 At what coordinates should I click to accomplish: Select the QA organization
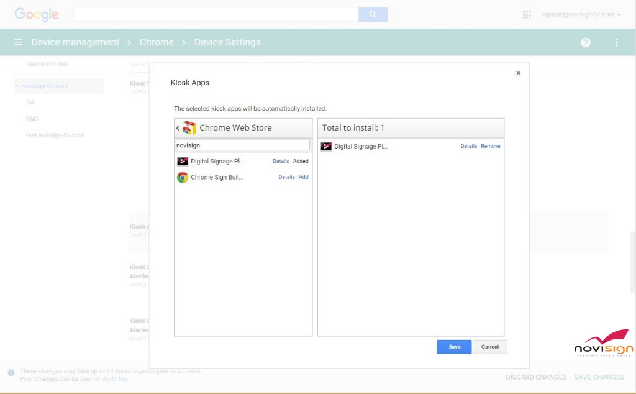click(x=30, y=103)
